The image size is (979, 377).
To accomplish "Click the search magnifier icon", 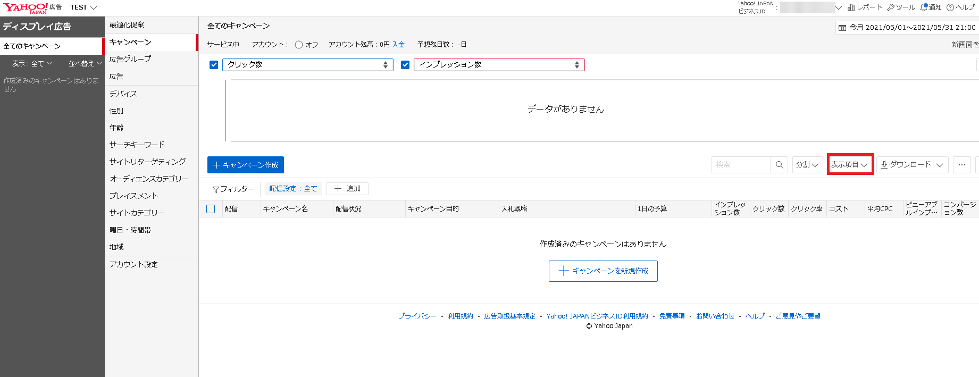I will point(779,165).
